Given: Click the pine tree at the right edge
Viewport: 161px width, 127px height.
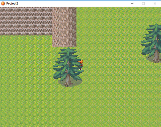Looking at the screenshot, I should 151,43.
